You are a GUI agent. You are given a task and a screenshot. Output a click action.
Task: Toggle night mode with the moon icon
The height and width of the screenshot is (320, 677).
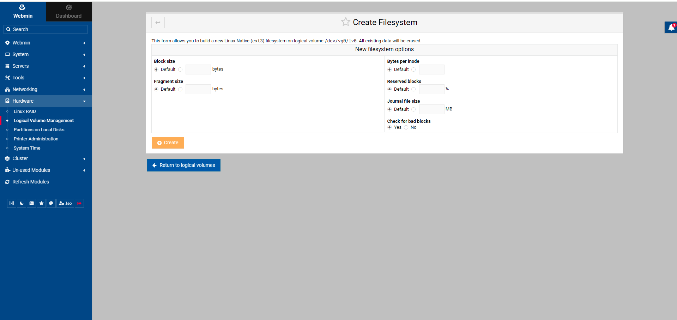click(x=22, y=203)
